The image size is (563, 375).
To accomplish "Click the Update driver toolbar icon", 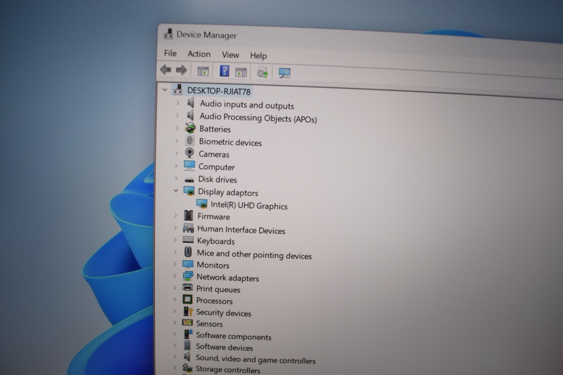I will point(262,73).
